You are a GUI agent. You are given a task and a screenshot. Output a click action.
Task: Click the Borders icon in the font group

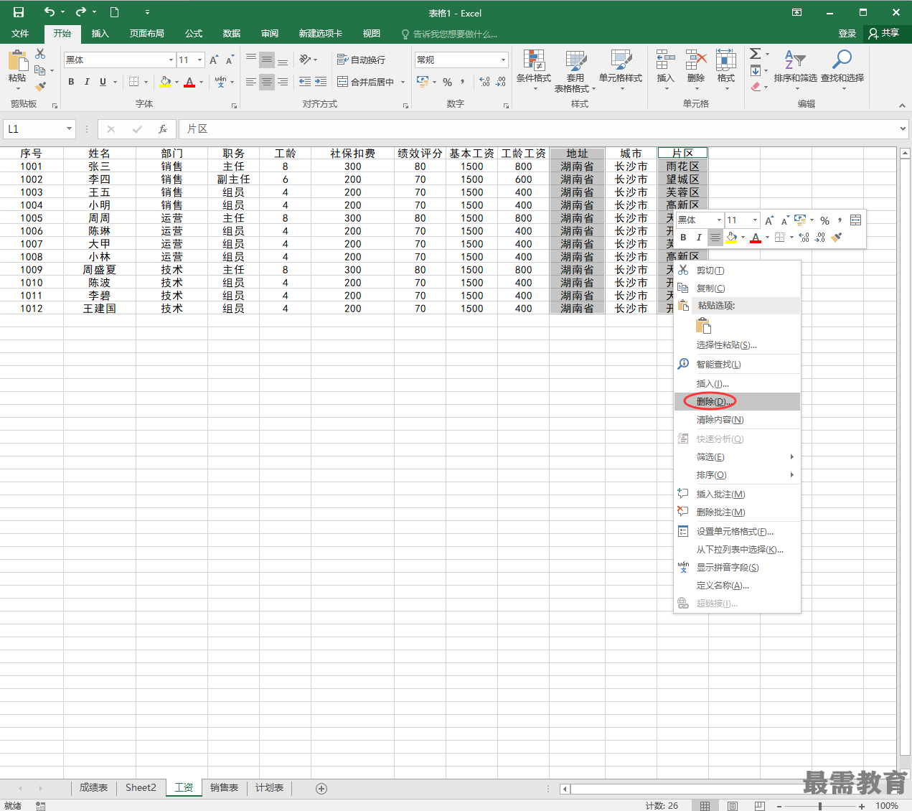point(133,82)
